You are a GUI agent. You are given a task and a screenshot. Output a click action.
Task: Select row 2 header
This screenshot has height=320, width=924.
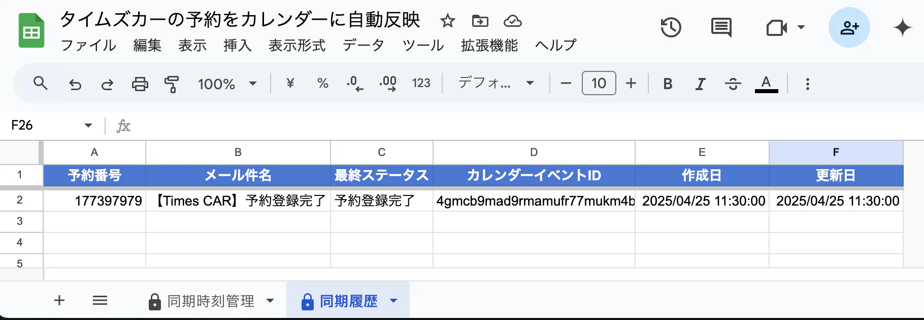(19, 200)
